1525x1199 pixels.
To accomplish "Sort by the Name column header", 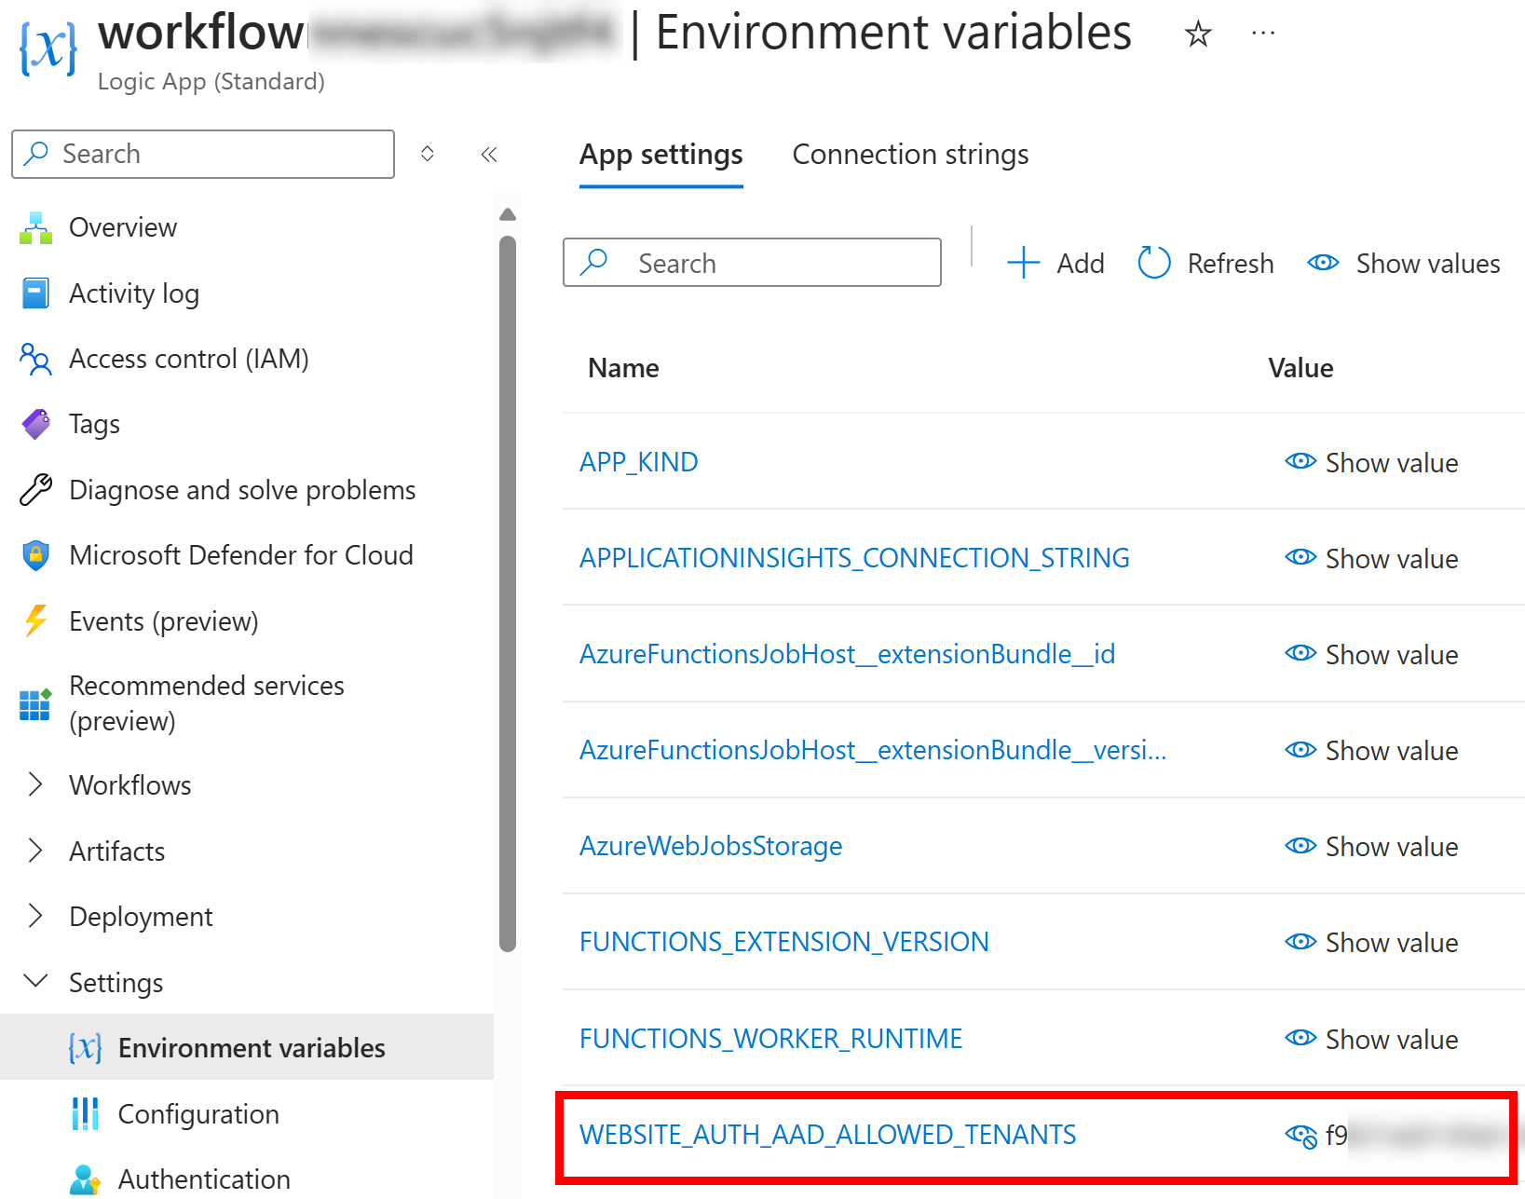I will tap(623, 368).
